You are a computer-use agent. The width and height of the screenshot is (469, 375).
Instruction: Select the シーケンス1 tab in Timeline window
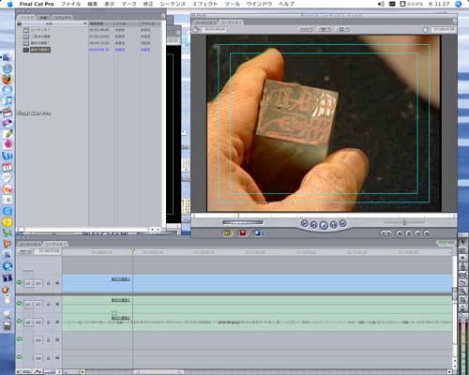[x=55, y=244]
